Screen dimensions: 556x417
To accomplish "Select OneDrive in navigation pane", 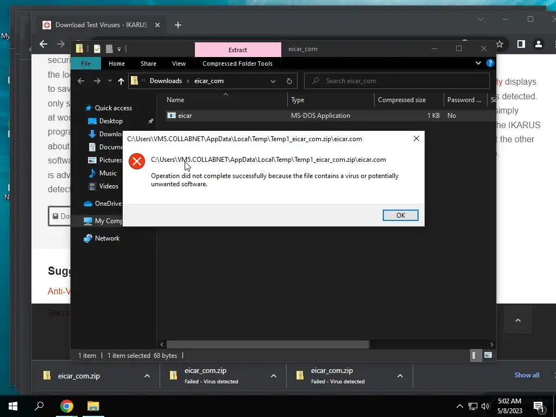I will [x=108, y=204].
